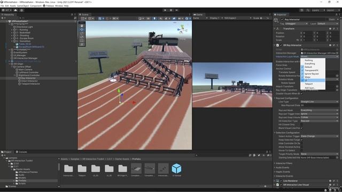Viewport: 342px width, 192px height.
Task: Open the Hit Detection Type dropdown
Action: coord(320,121)
